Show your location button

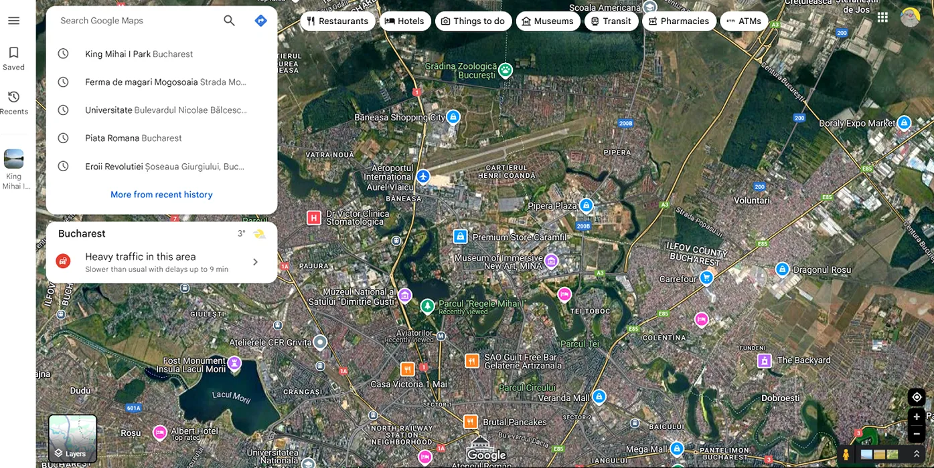click(917, 397)
